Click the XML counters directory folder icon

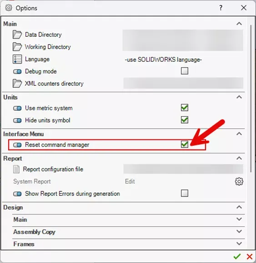click(x=17, y=84)
